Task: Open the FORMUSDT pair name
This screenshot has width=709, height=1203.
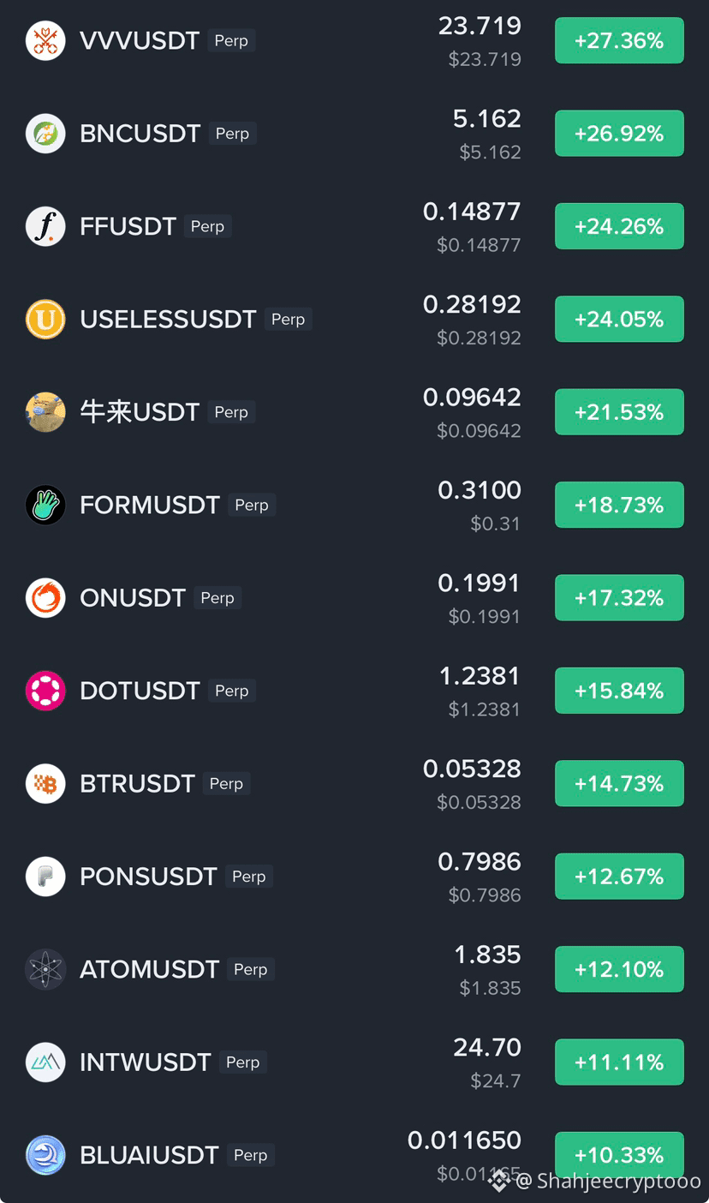Action: point(150,505)
